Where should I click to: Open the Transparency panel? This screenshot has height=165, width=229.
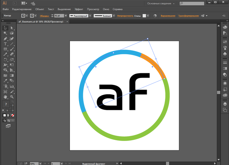tap(225, 75)
